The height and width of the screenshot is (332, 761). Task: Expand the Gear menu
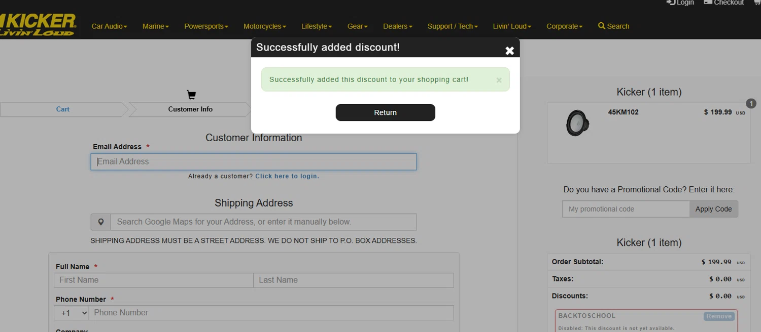tap(357, 26)
